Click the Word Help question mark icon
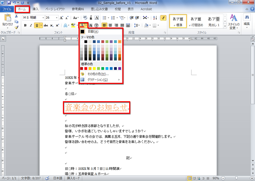 [252, 9]
